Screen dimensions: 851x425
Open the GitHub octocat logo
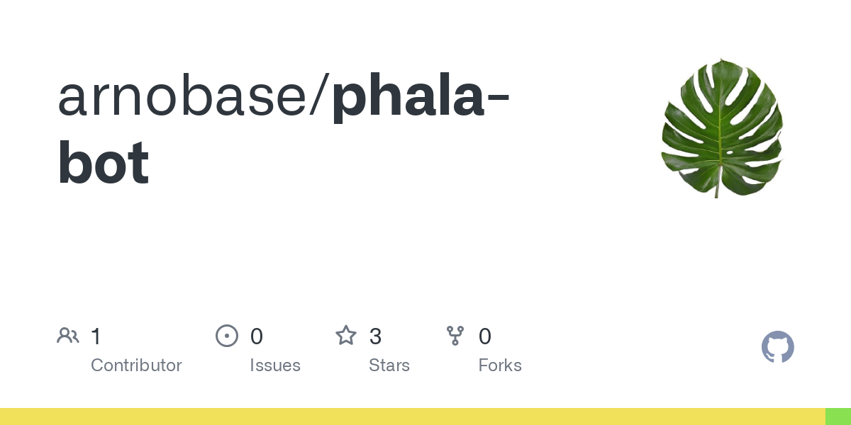click(778, 347)
